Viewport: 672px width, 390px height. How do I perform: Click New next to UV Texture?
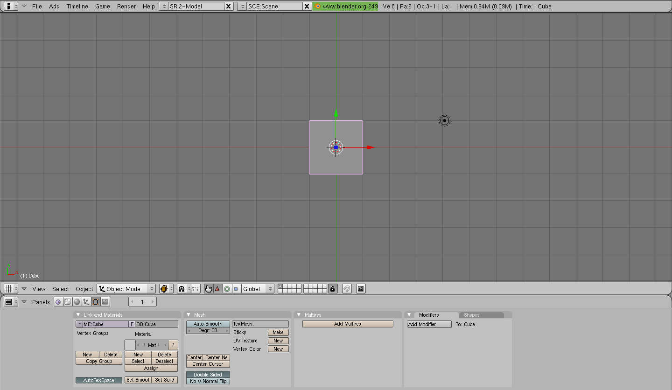(x=278, y=341)
